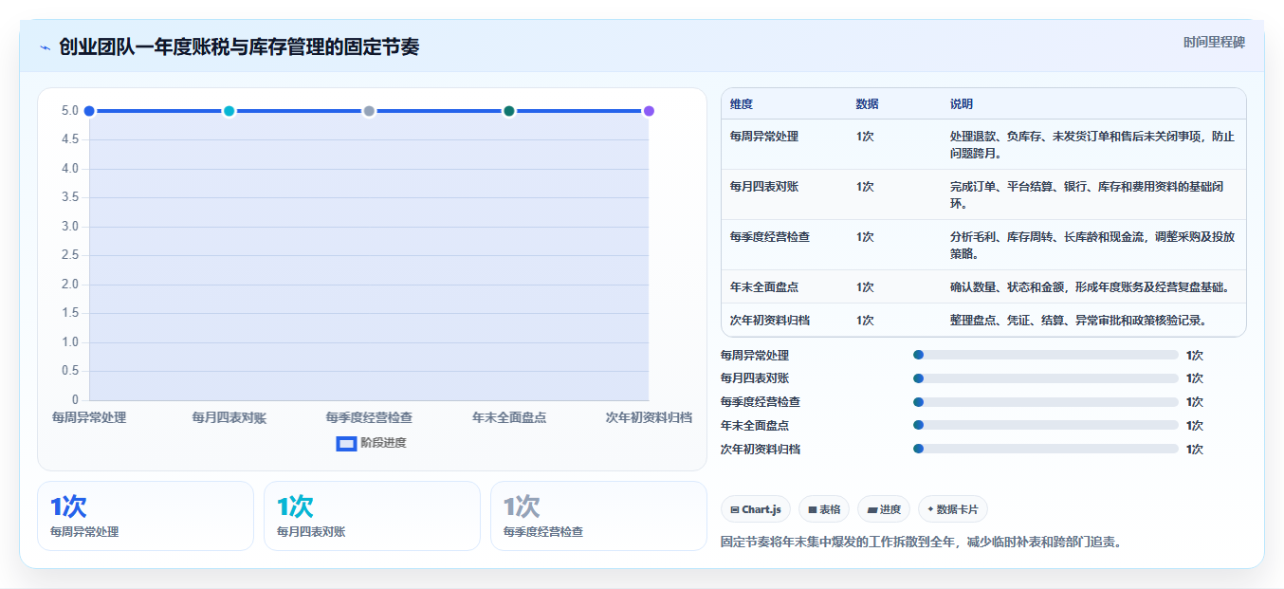Image resolution: width=1284 pixels, height=589 pixels.
Task: Select the 每周异常处理 chart data point
Action: (89, 111)
